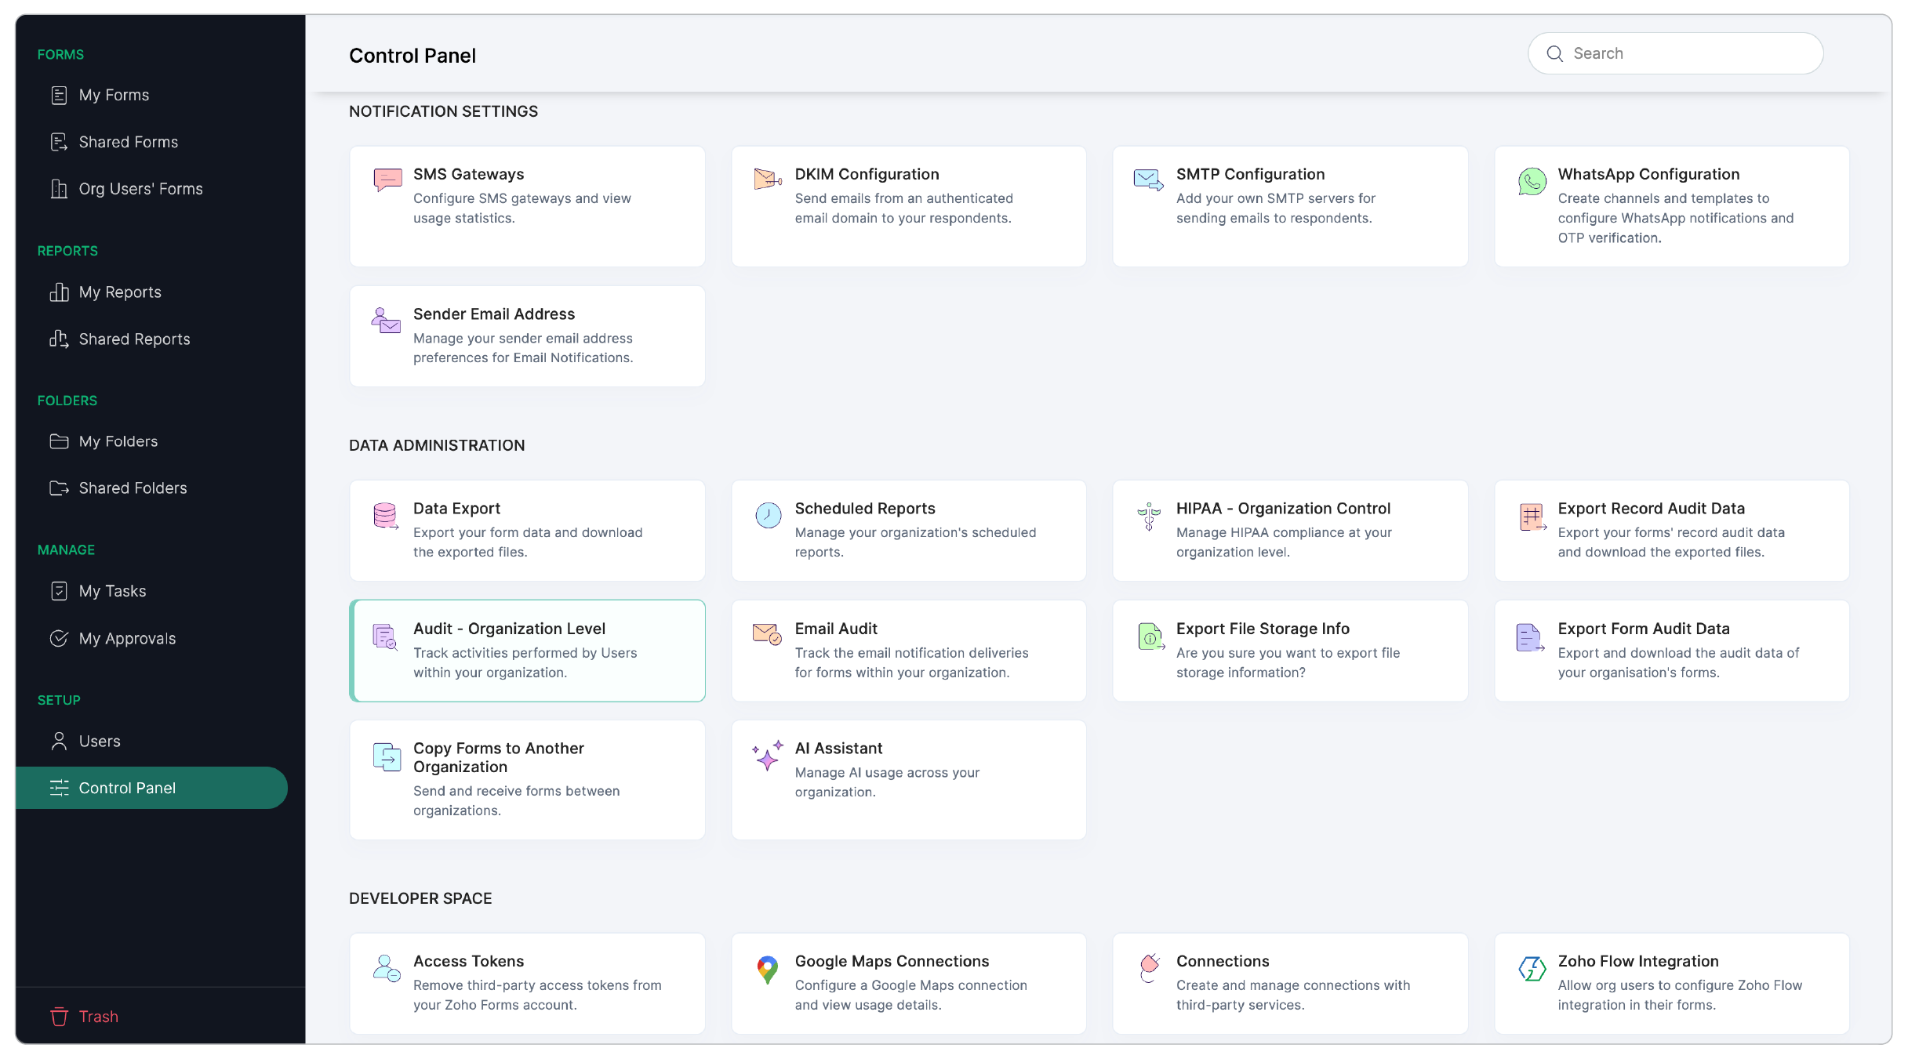Navigate to My Forms in the sidebar

click(113, 94)
